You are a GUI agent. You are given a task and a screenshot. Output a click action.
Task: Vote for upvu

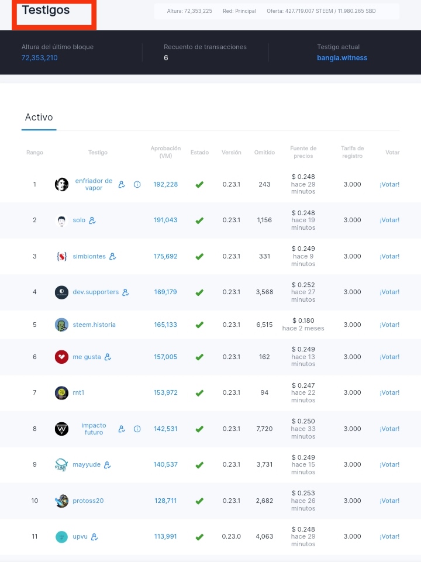[389, 536]
